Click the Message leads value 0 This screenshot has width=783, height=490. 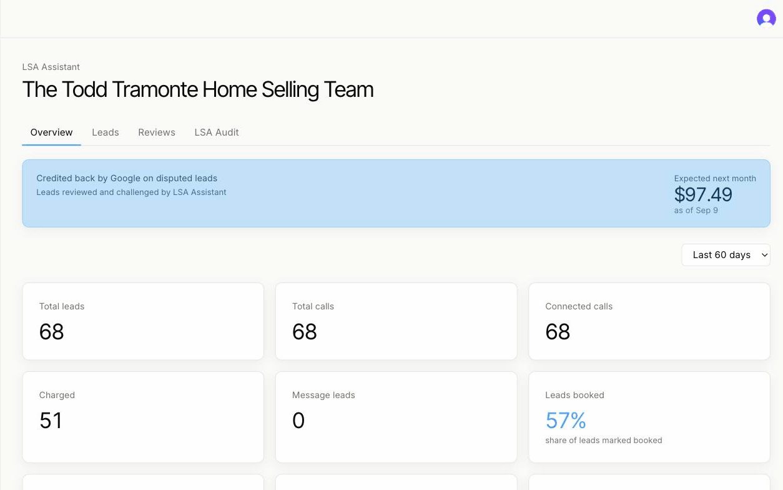[x=298, y=421]
